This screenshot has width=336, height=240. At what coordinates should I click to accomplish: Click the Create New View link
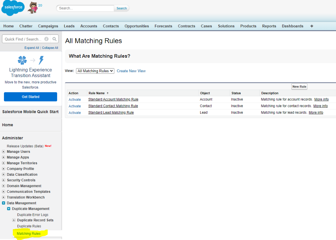131,71
